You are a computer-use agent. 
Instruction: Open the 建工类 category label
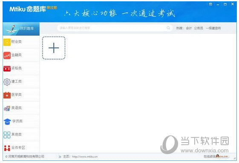click(x=17, y=81)
